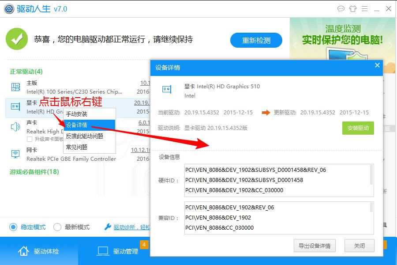Open the main hamburger menu icon
This screenshot has width=397, height=265.
click(365, 9)
